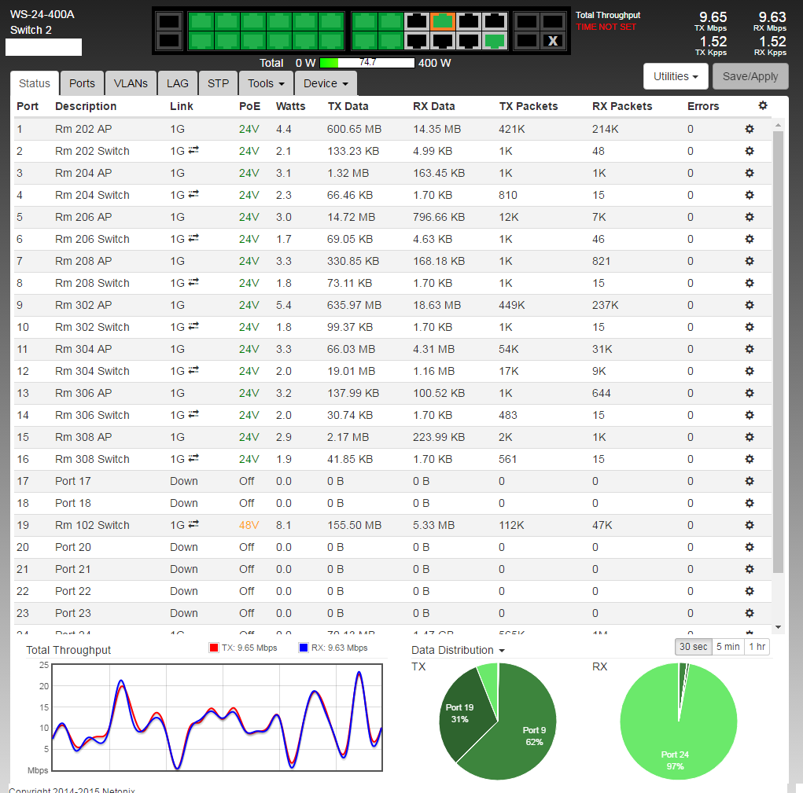The width and height of the screenshot is (803, 793).
Task: Switch to the VLANs tab
Action: coord(131,83)
